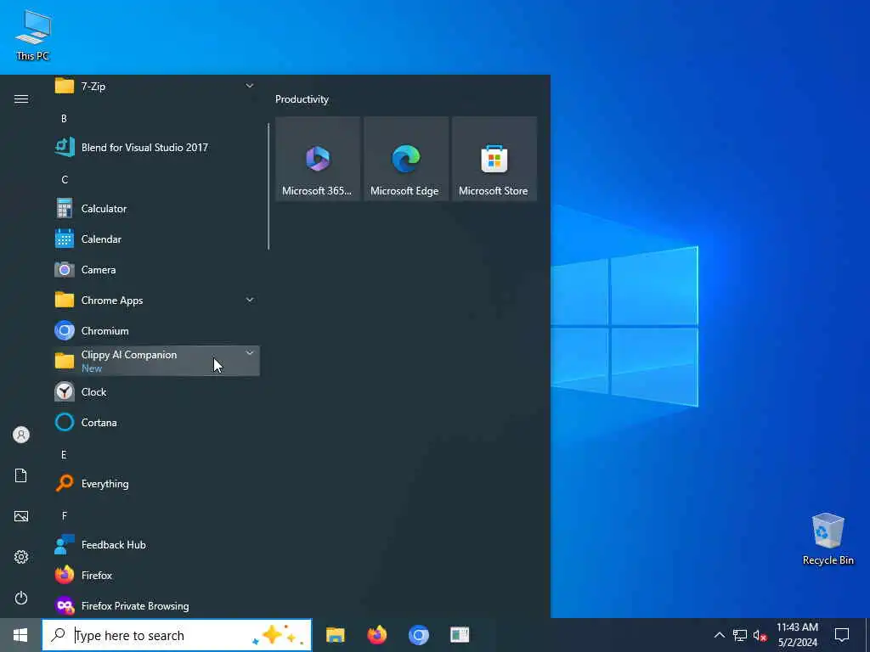870x652 pixels.
Task: Launch the Microsoft Edge tile
Action: (406, 159)
